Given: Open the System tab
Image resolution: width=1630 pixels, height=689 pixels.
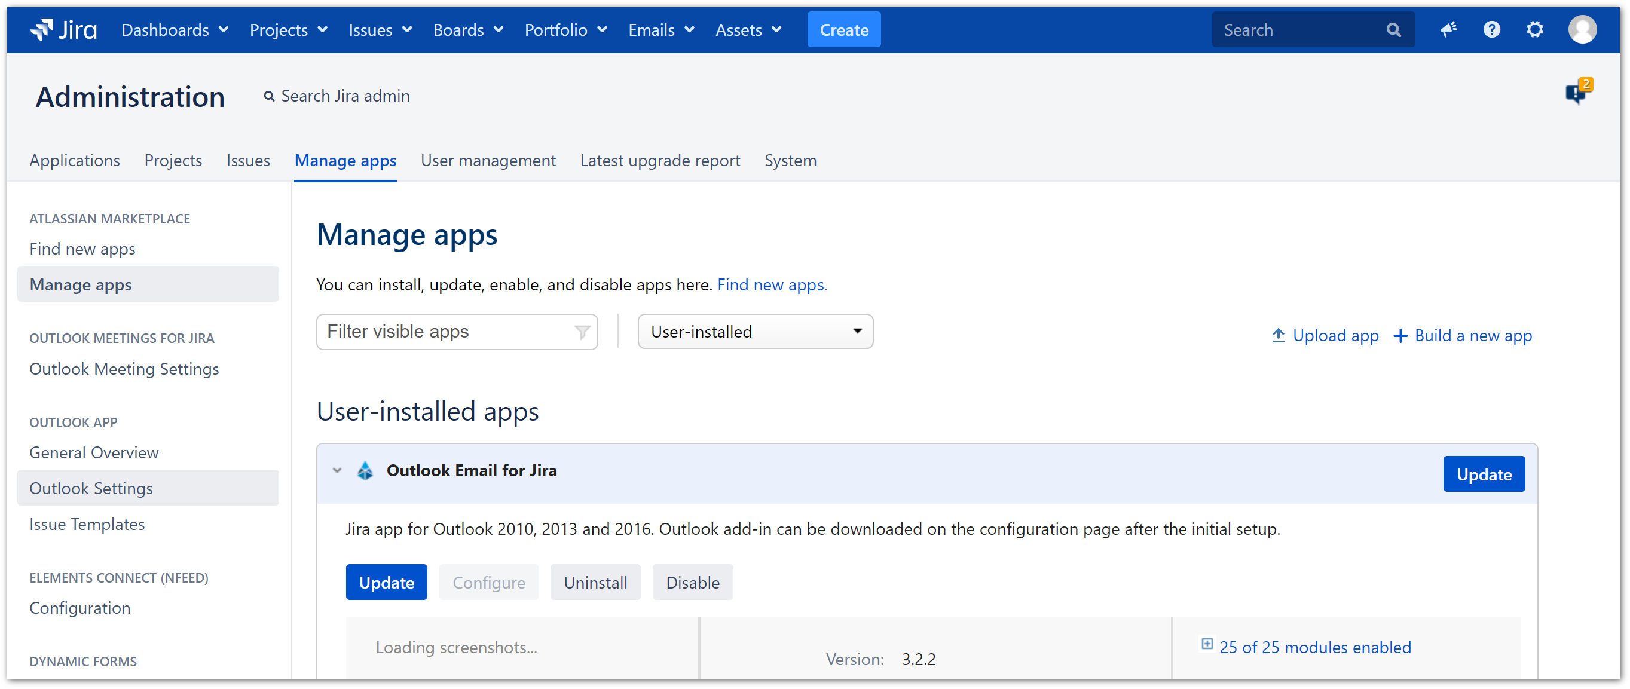Looking at the screenshot, I should pos(790,161).
